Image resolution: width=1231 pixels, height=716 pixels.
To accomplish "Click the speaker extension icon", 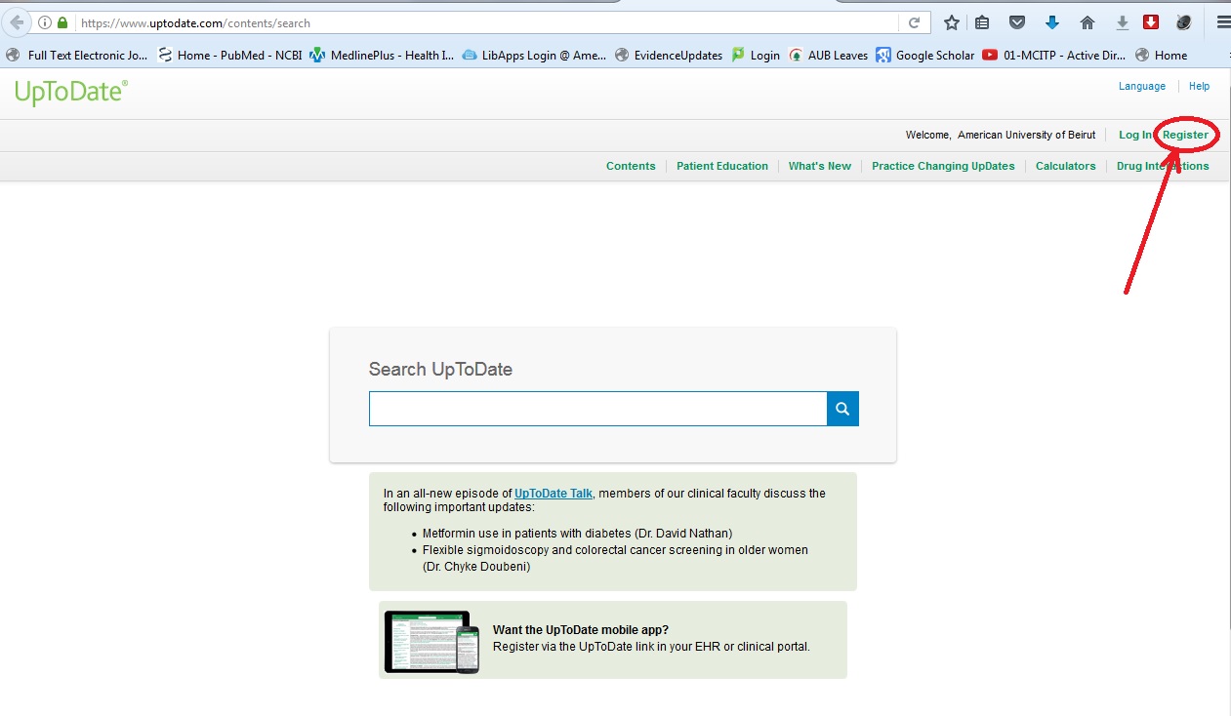I will point(1184,22).
